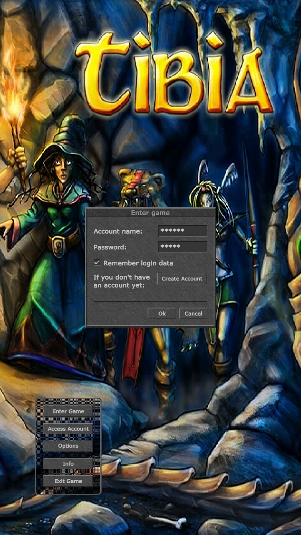Viewport: 301px width, 535px height.
Task: Click the Account name input field
Action: [183, 231]
